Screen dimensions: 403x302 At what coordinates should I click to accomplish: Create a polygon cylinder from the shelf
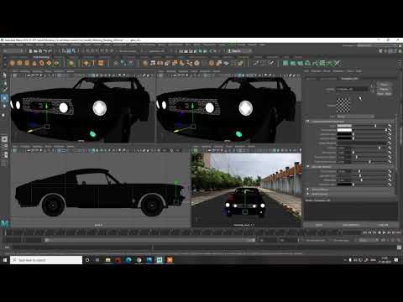tap(27, 63)
